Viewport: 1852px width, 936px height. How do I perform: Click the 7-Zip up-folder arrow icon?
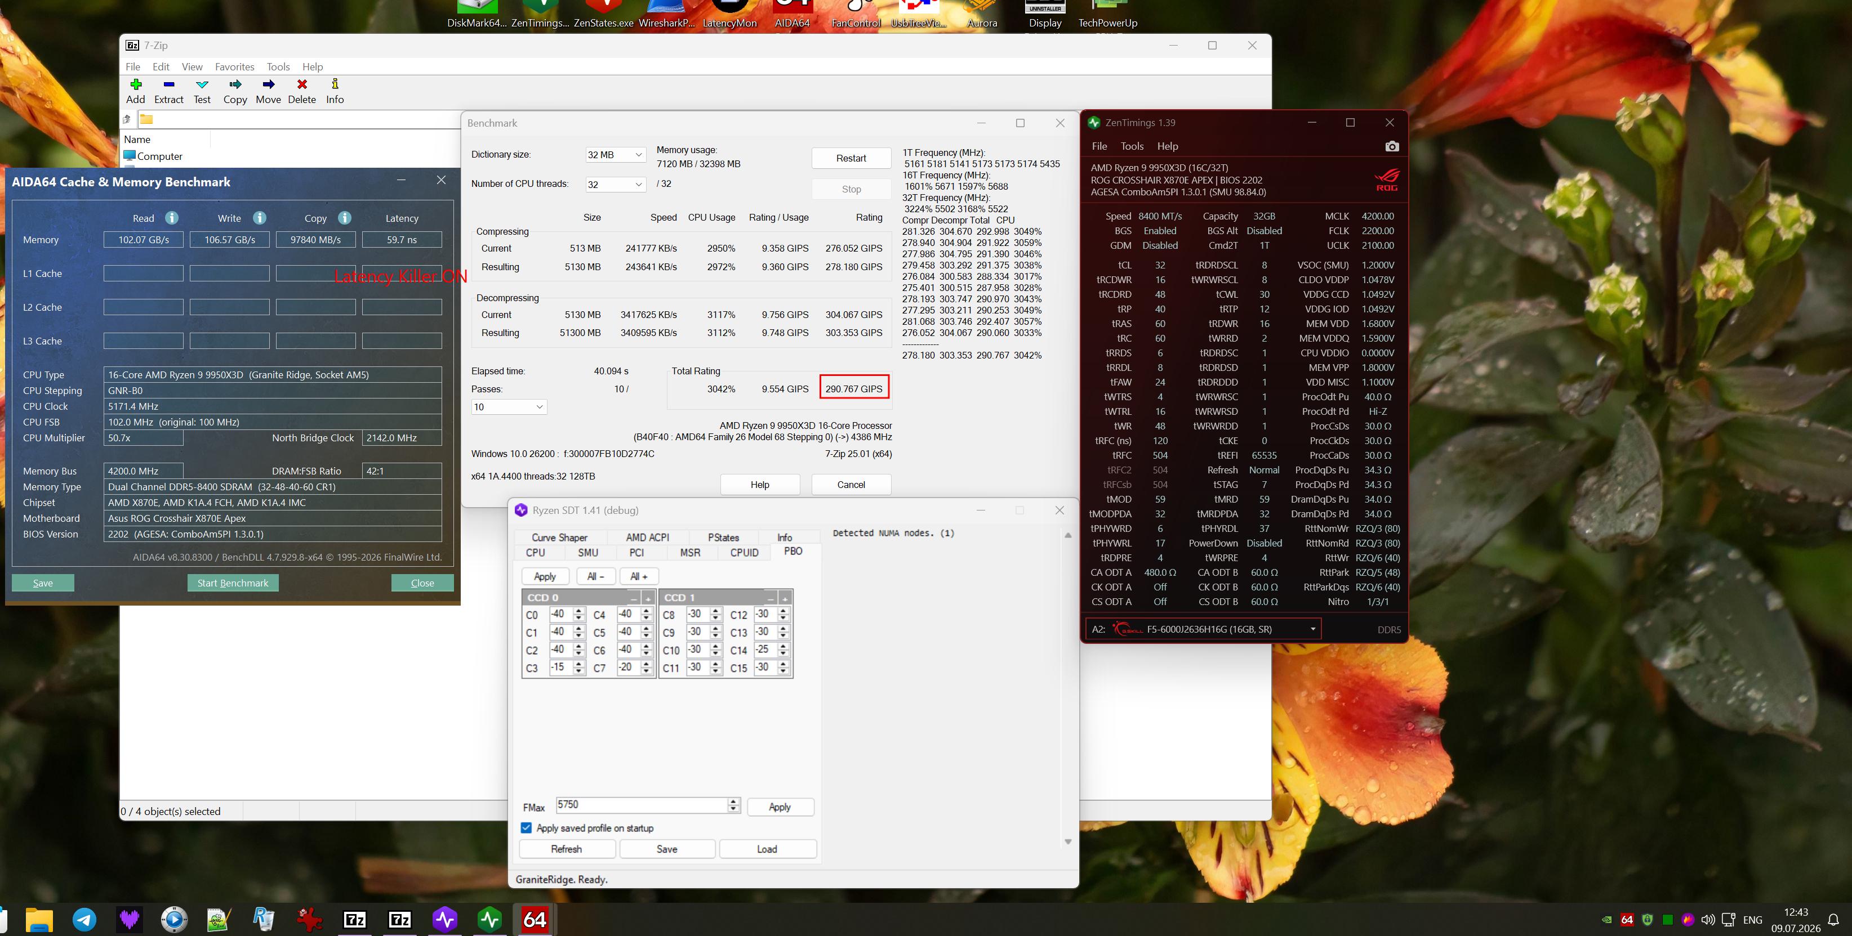(x=127, y=119)
